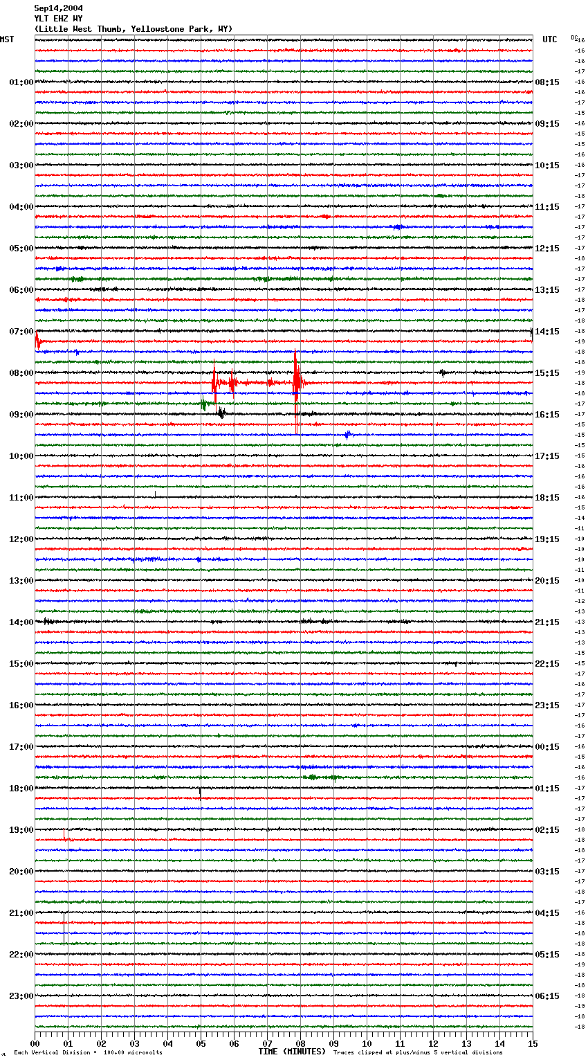Click the TIME (MINUTES) axis title
This screenshot has height=1062, width=588.
pos(292,1052)
